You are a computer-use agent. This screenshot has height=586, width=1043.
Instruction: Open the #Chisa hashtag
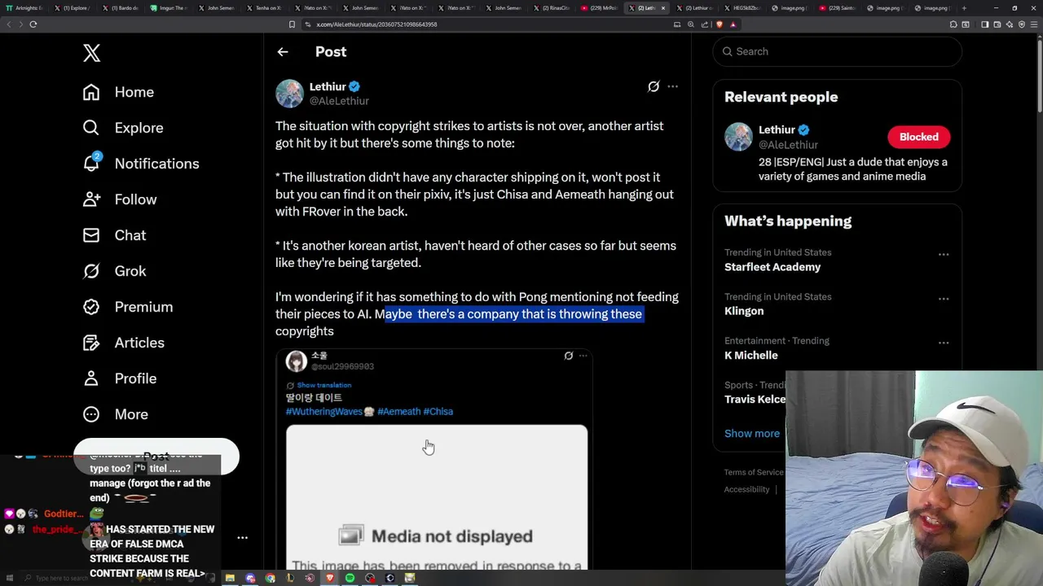[x=438, y=411]
